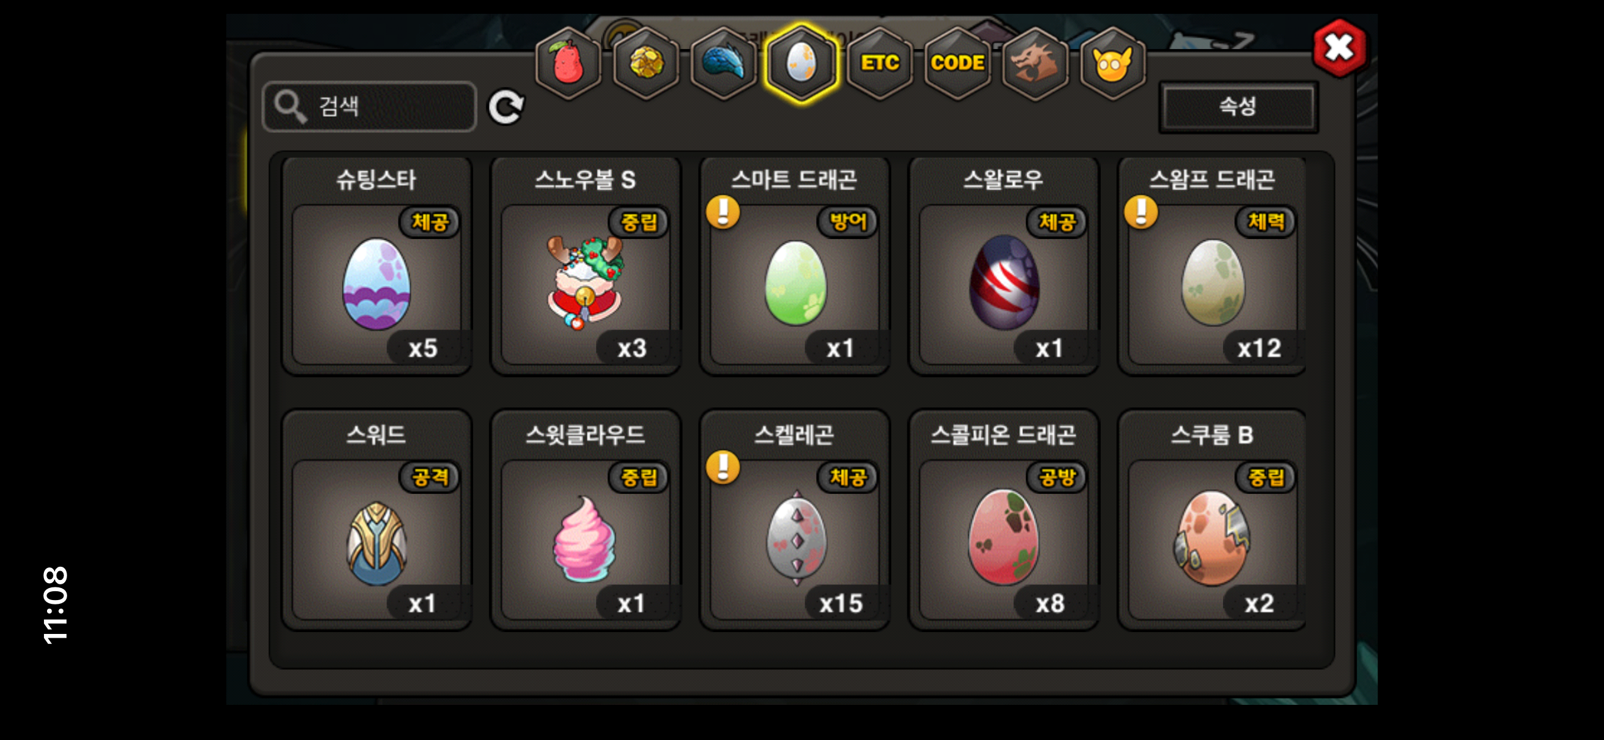
Task: Select the 스노우볼 S egg item
Action: click(585, 266)
